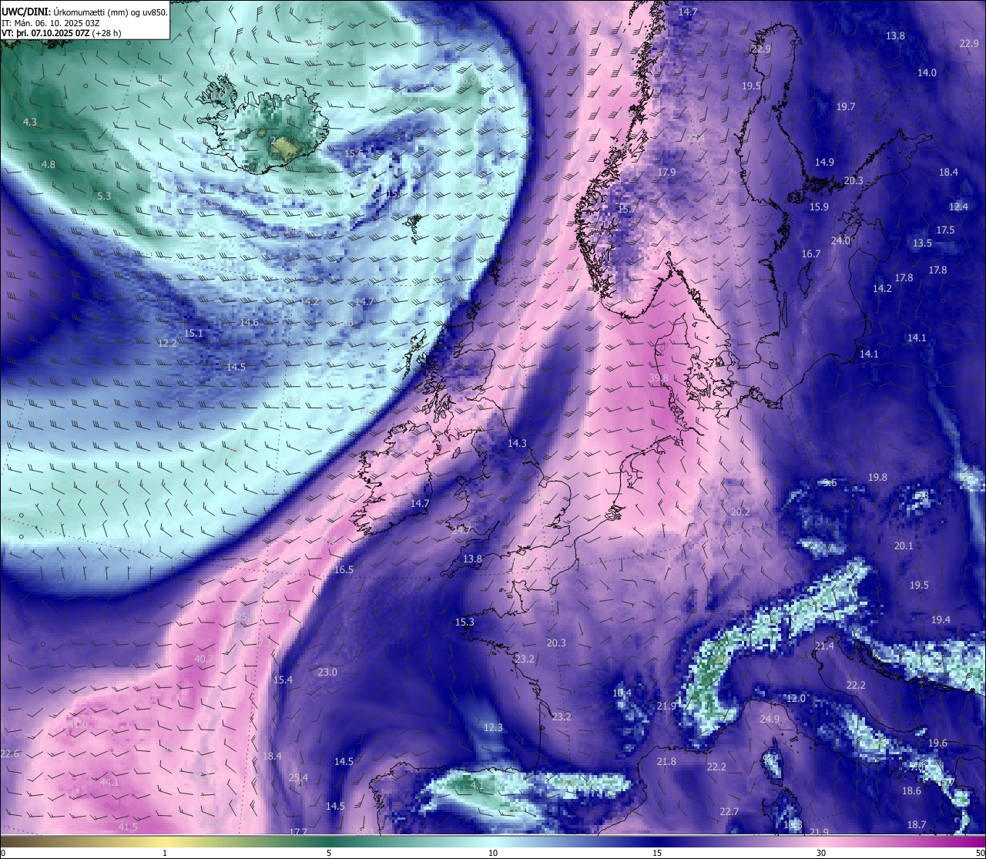
Task: Click the 40.7 value in the pink plume
Action: tap(204, 659)
